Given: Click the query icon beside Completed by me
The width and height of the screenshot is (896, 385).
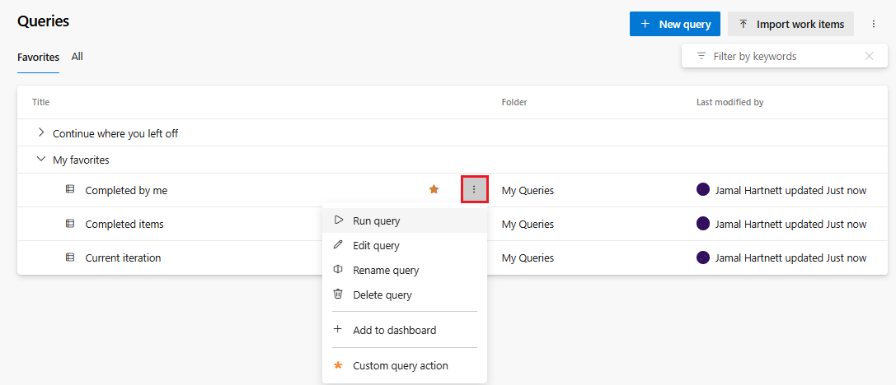Looking at the screenshot, I should pyautogui.click(x=70, y=190).
